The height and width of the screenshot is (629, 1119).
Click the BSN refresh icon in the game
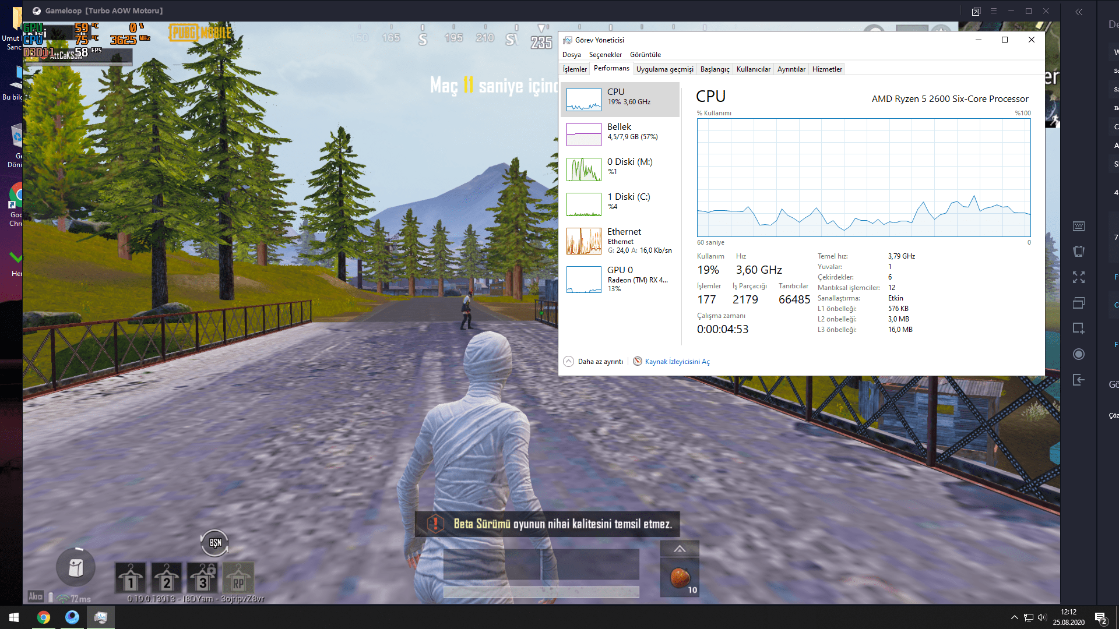click(x=215, y=543)
